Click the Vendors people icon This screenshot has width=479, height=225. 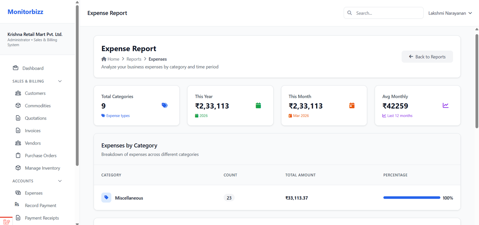coord(18,143)
